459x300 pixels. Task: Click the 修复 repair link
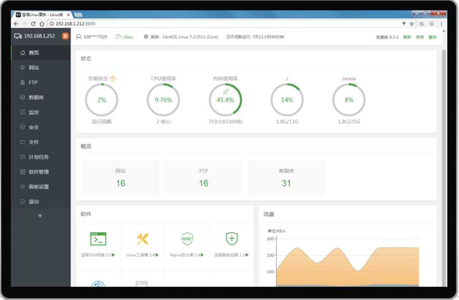[x=420, y=37]
